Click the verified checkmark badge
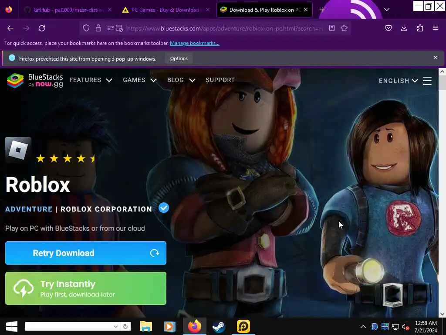 coord(164,208)
